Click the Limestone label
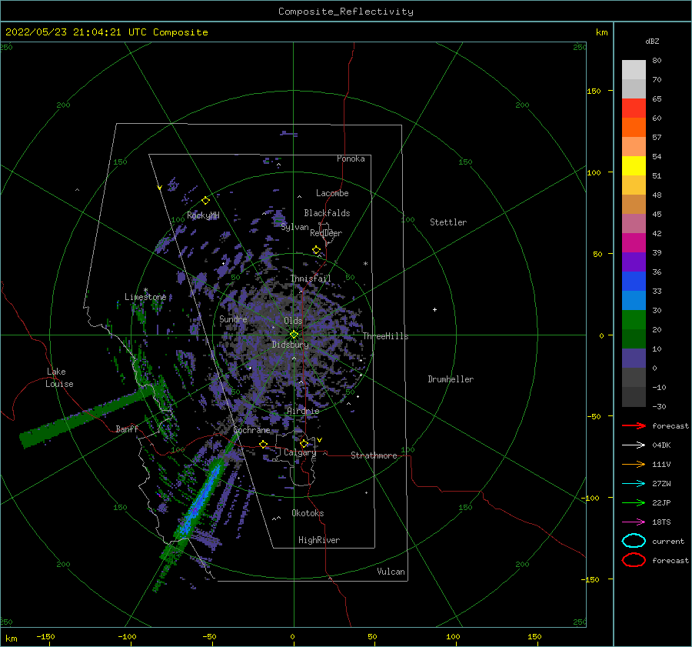 click(145, 297)
